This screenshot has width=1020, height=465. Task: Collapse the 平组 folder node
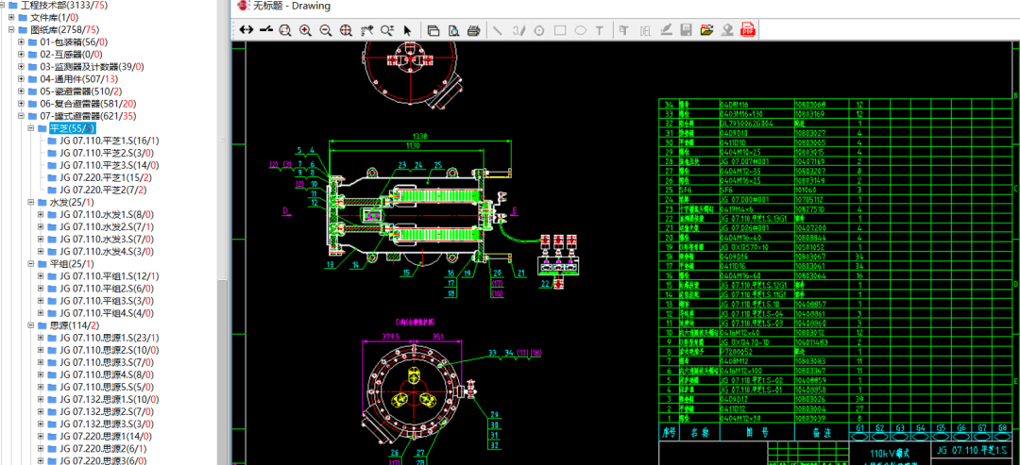click(31, 264)
